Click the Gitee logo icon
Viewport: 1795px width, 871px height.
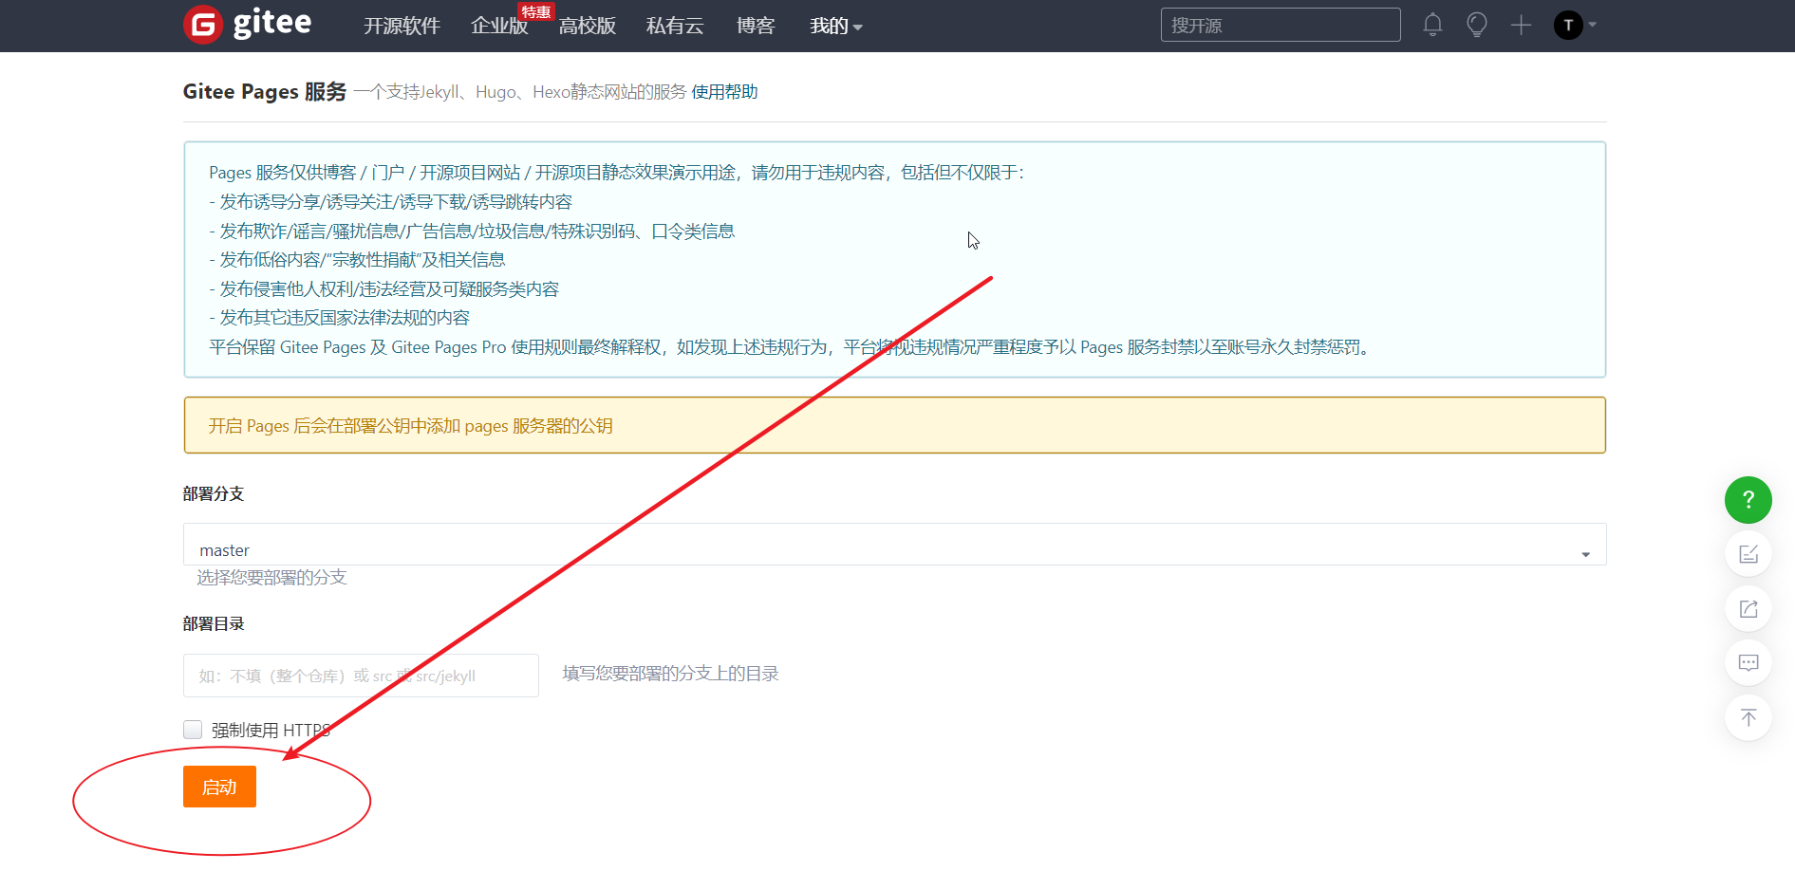[x=203, y=25]
